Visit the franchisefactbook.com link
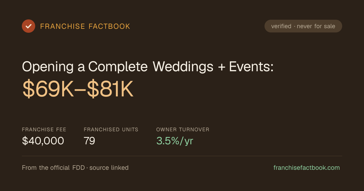Viewport: 364px width, 191px height. click(x=307, y=168)
